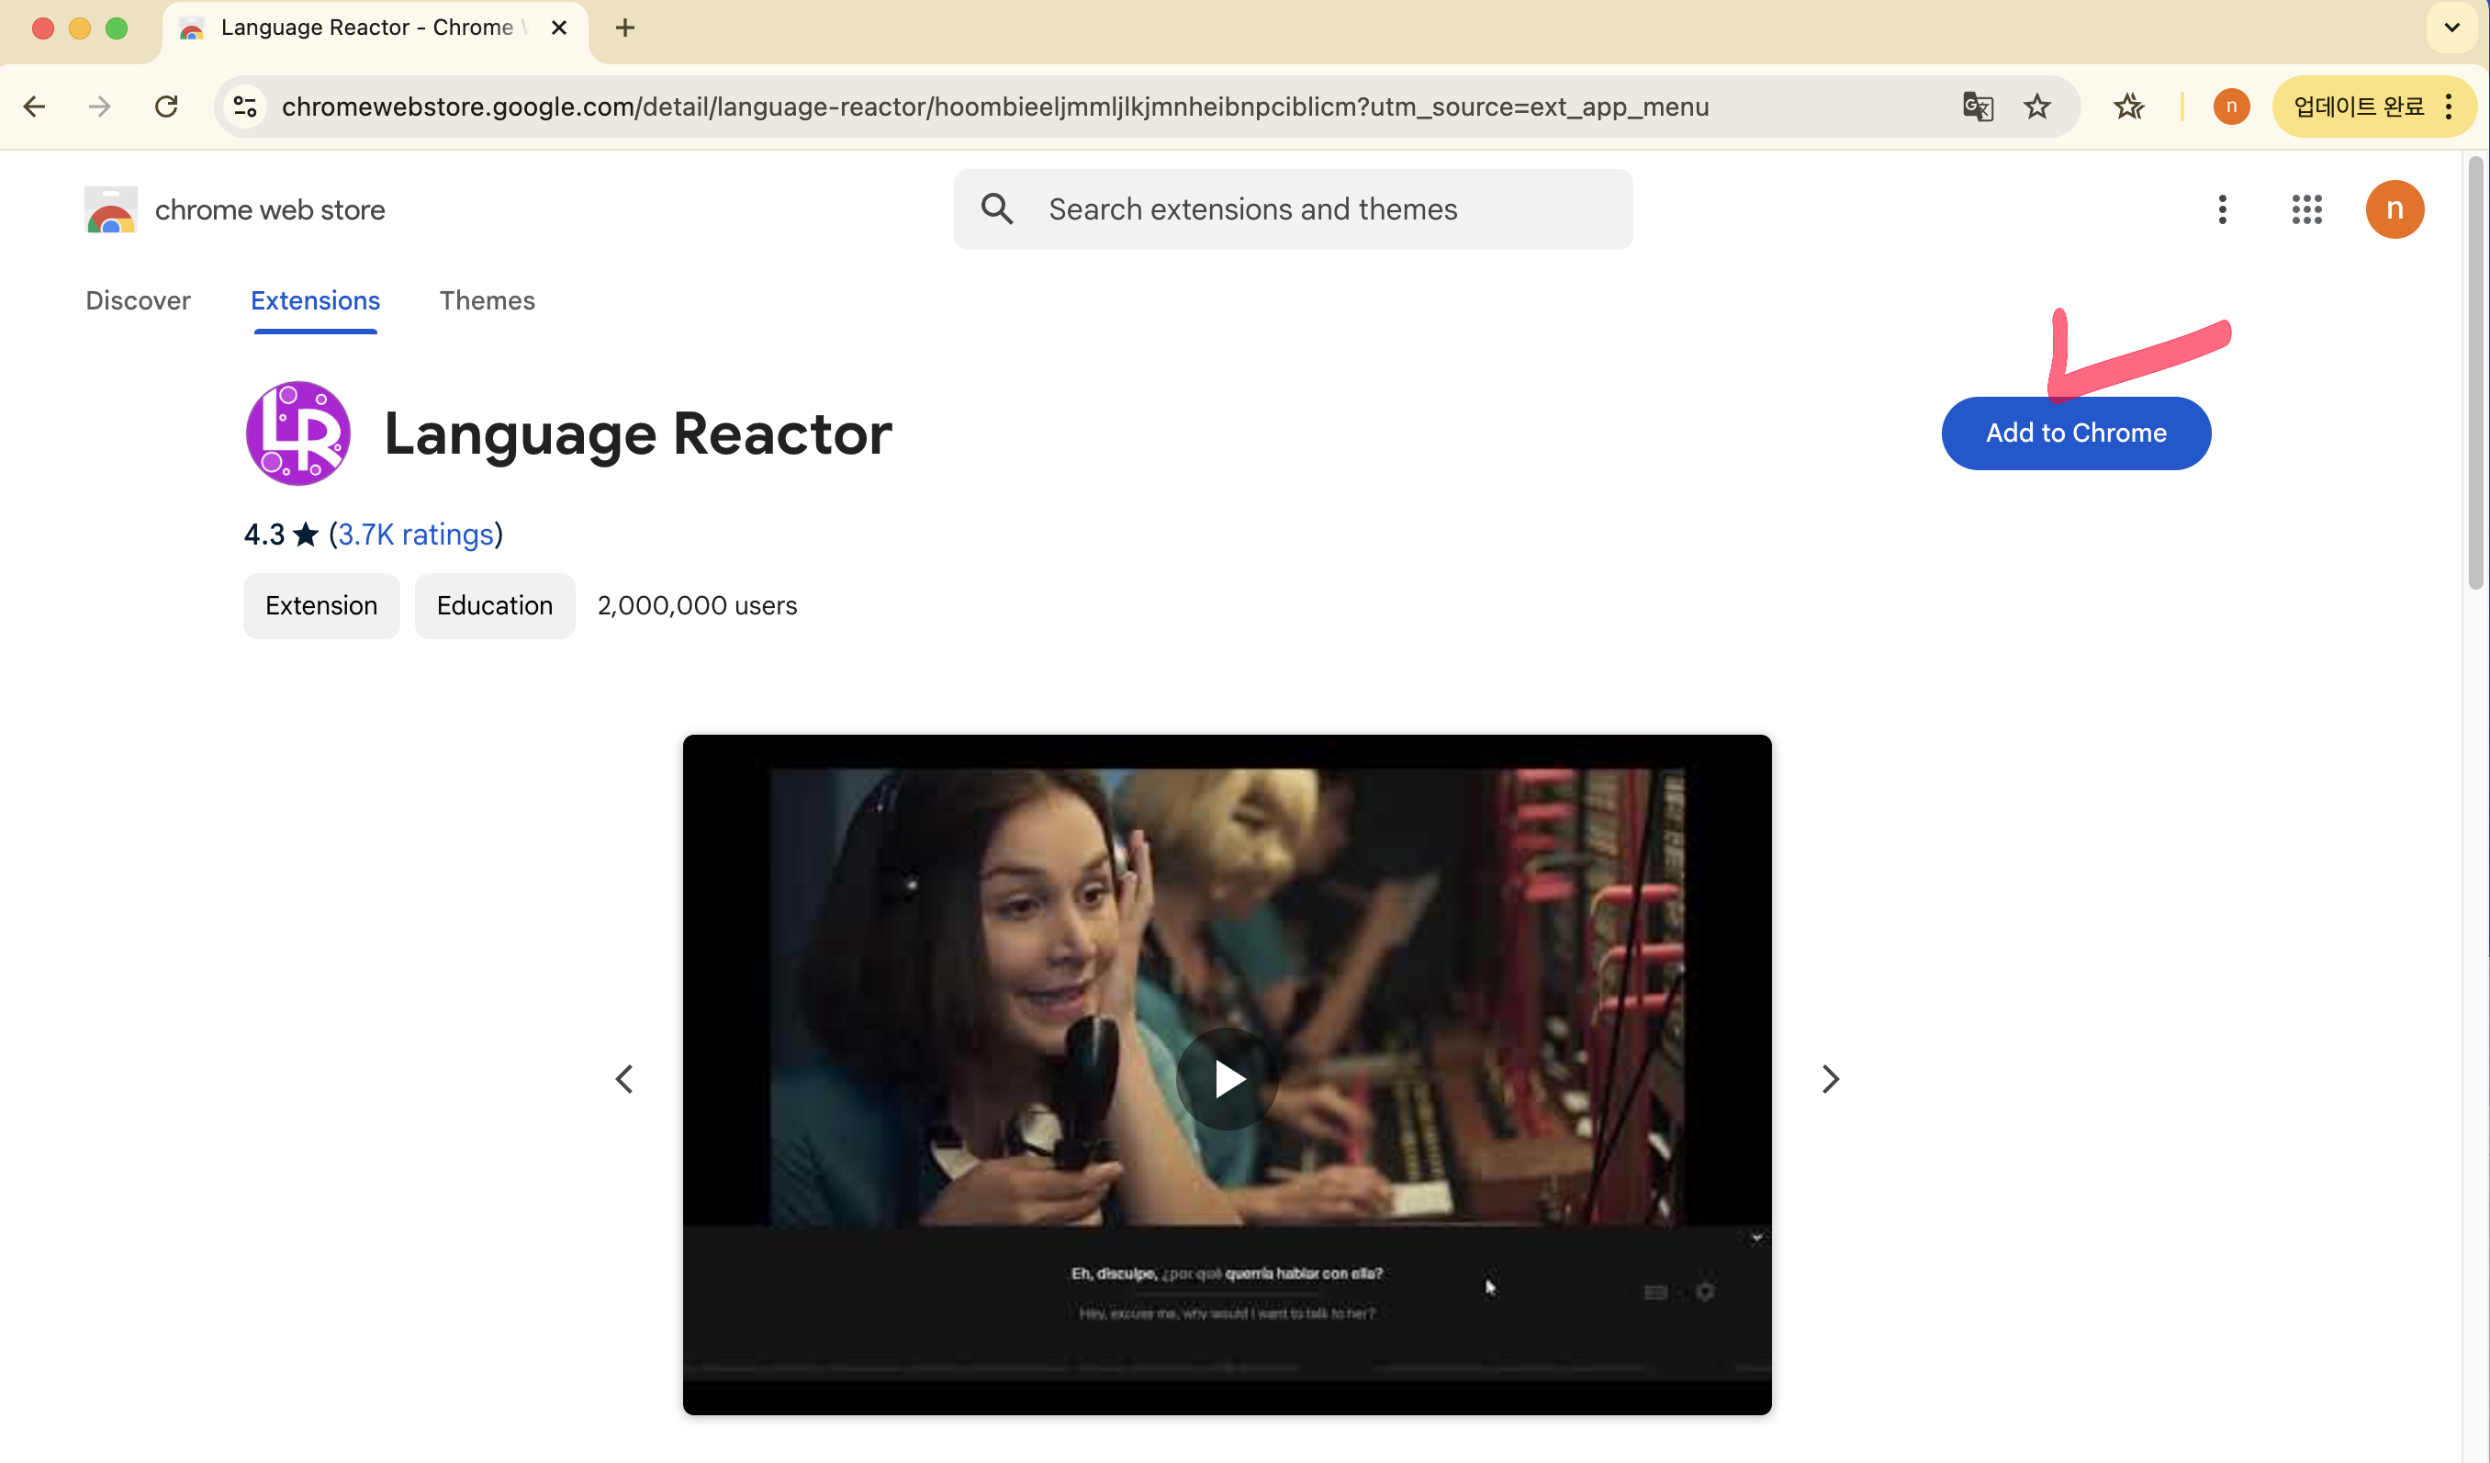
Task: Show next screenshot with right chevron
Action: (1830, 1078)
